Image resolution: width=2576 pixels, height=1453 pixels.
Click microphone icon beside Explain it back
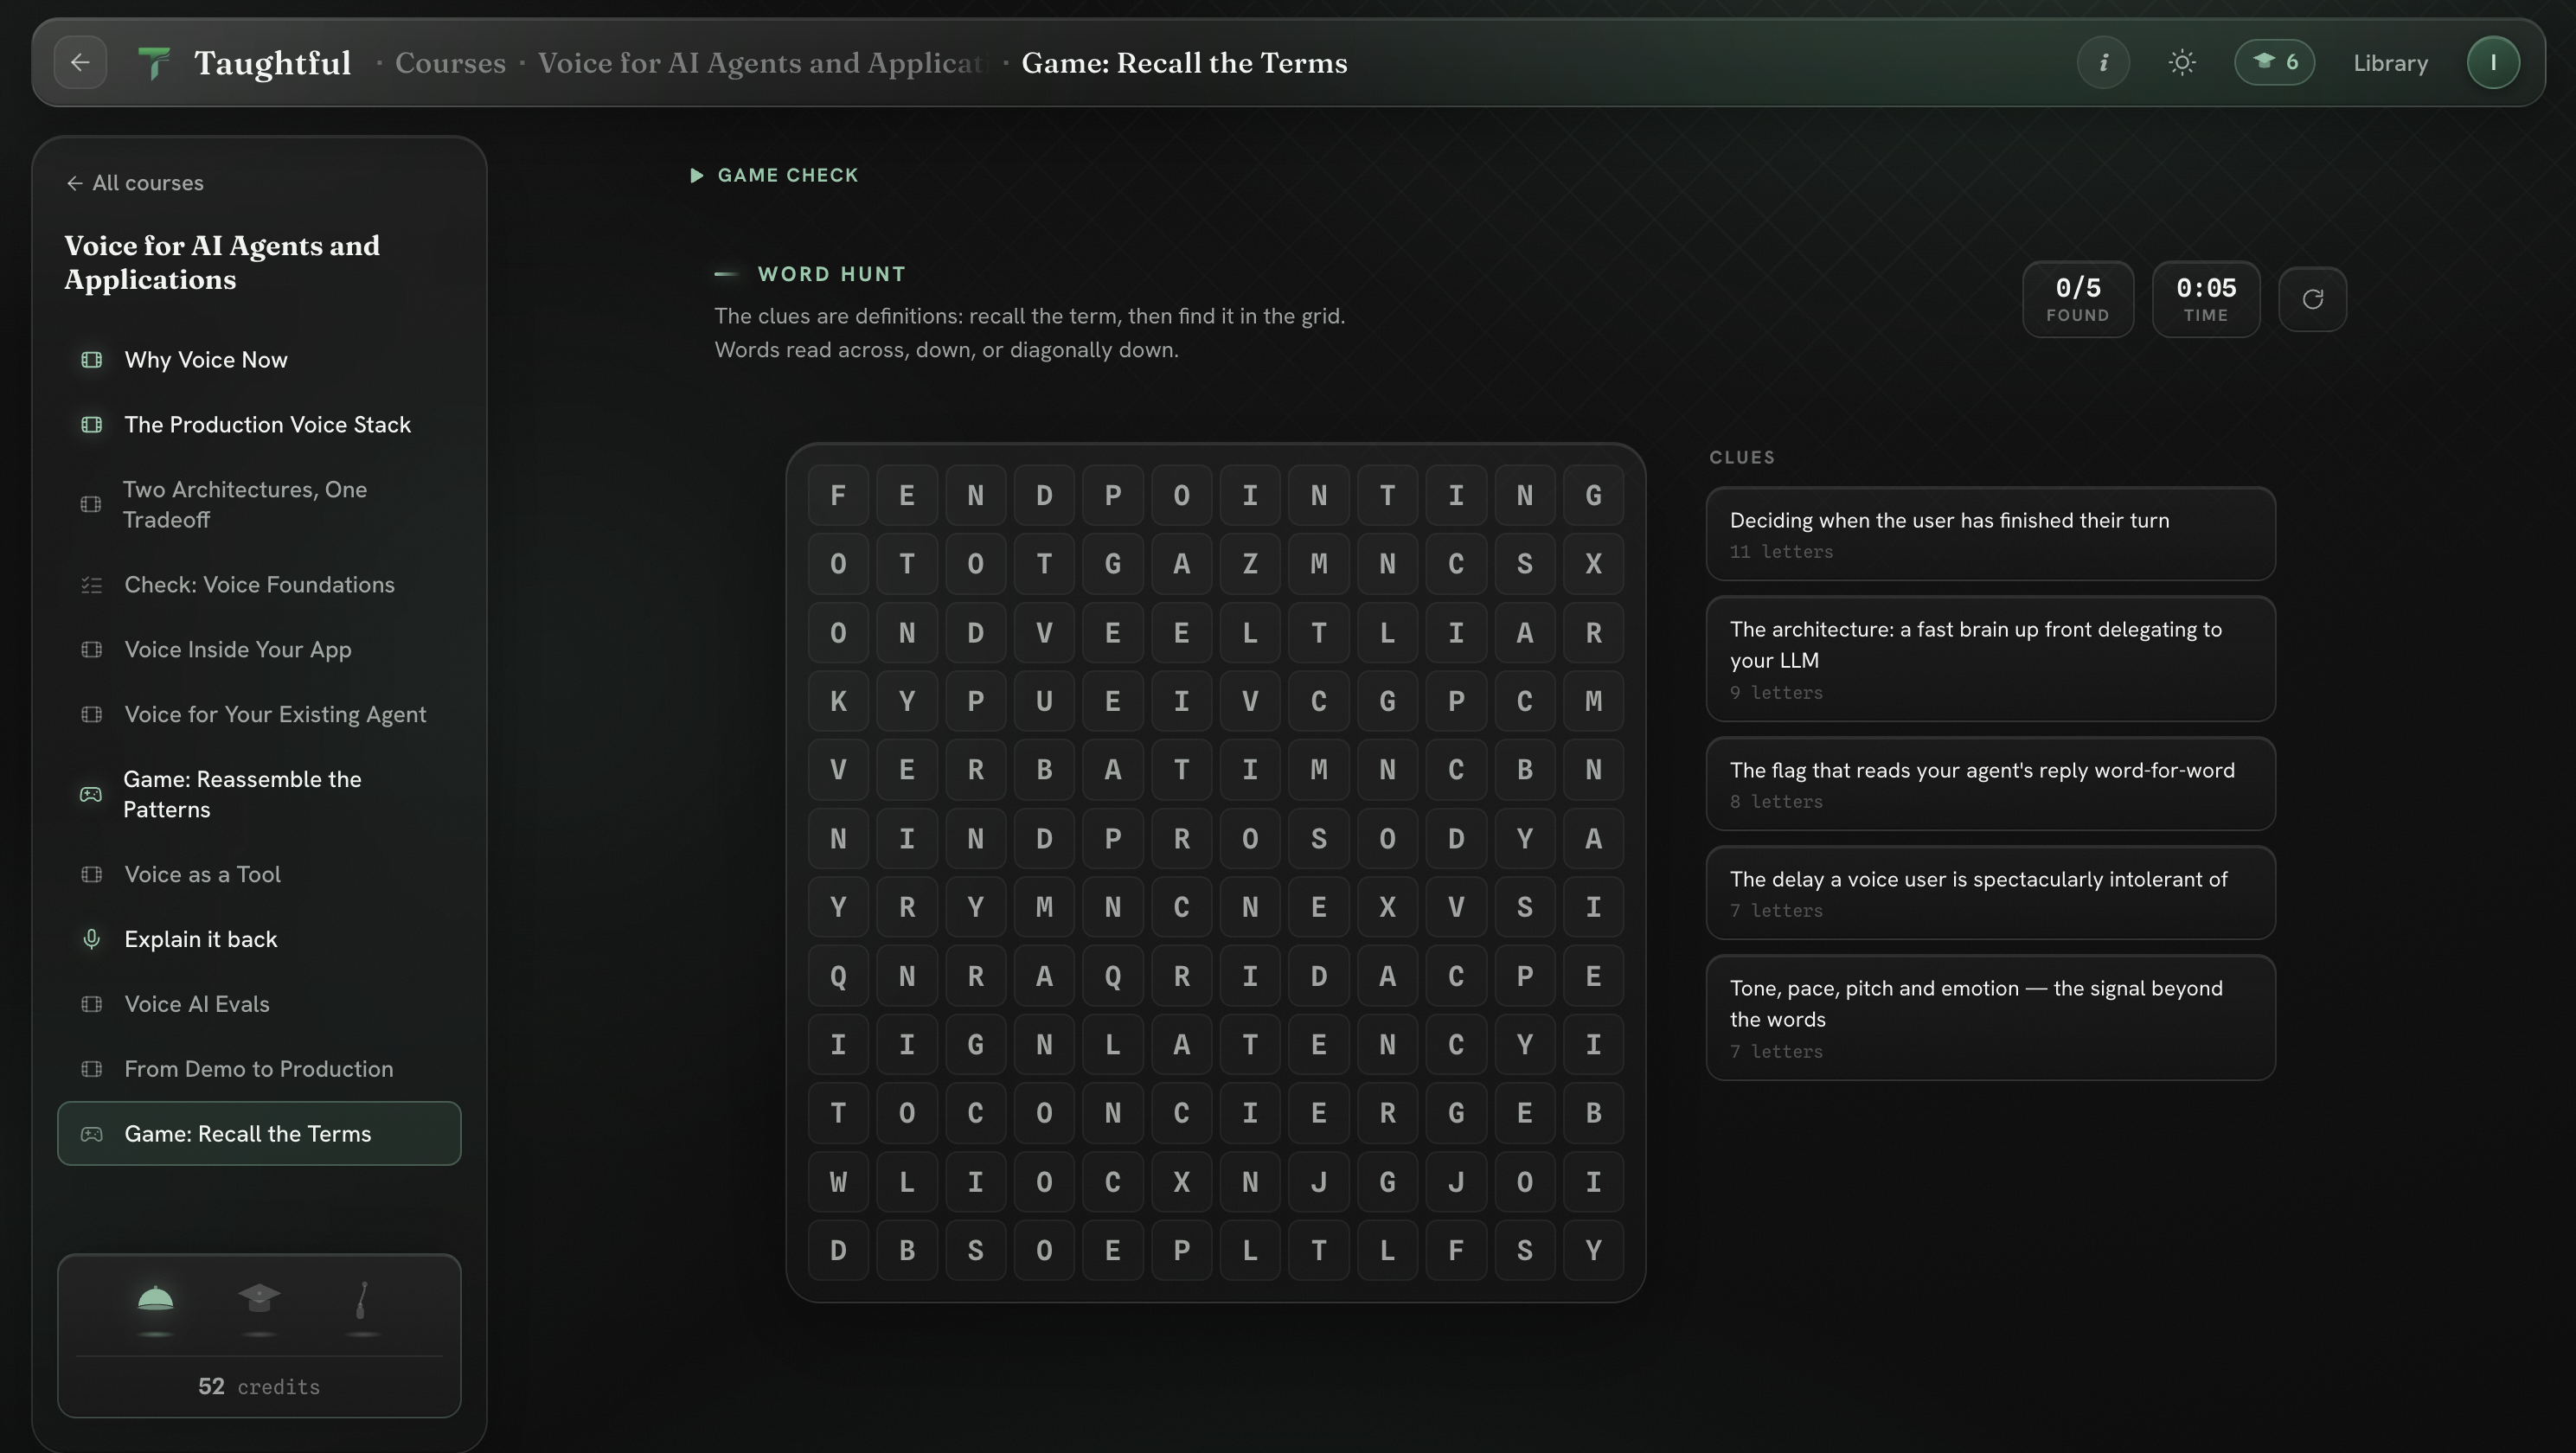91,940
